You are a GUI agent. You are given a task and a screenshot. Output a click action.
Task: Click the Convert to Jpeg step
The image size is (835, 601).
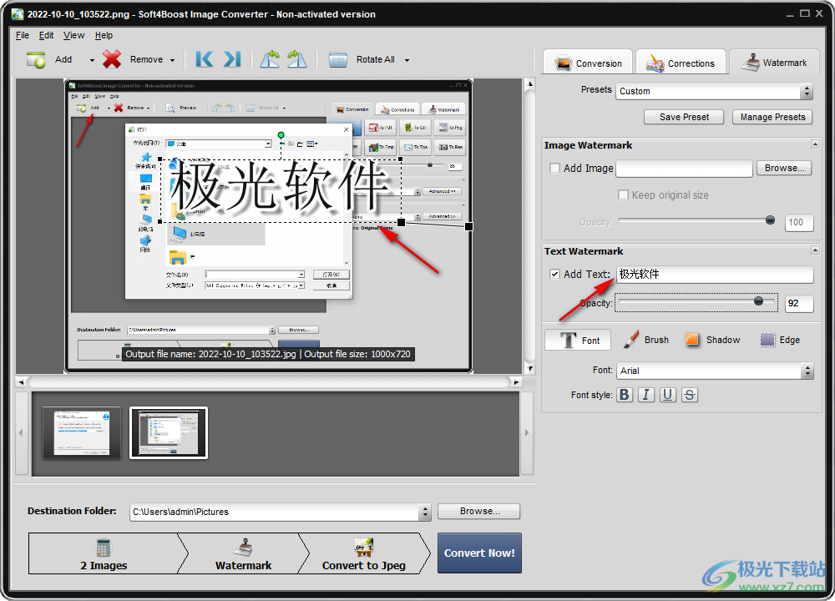tap(364, 553)
